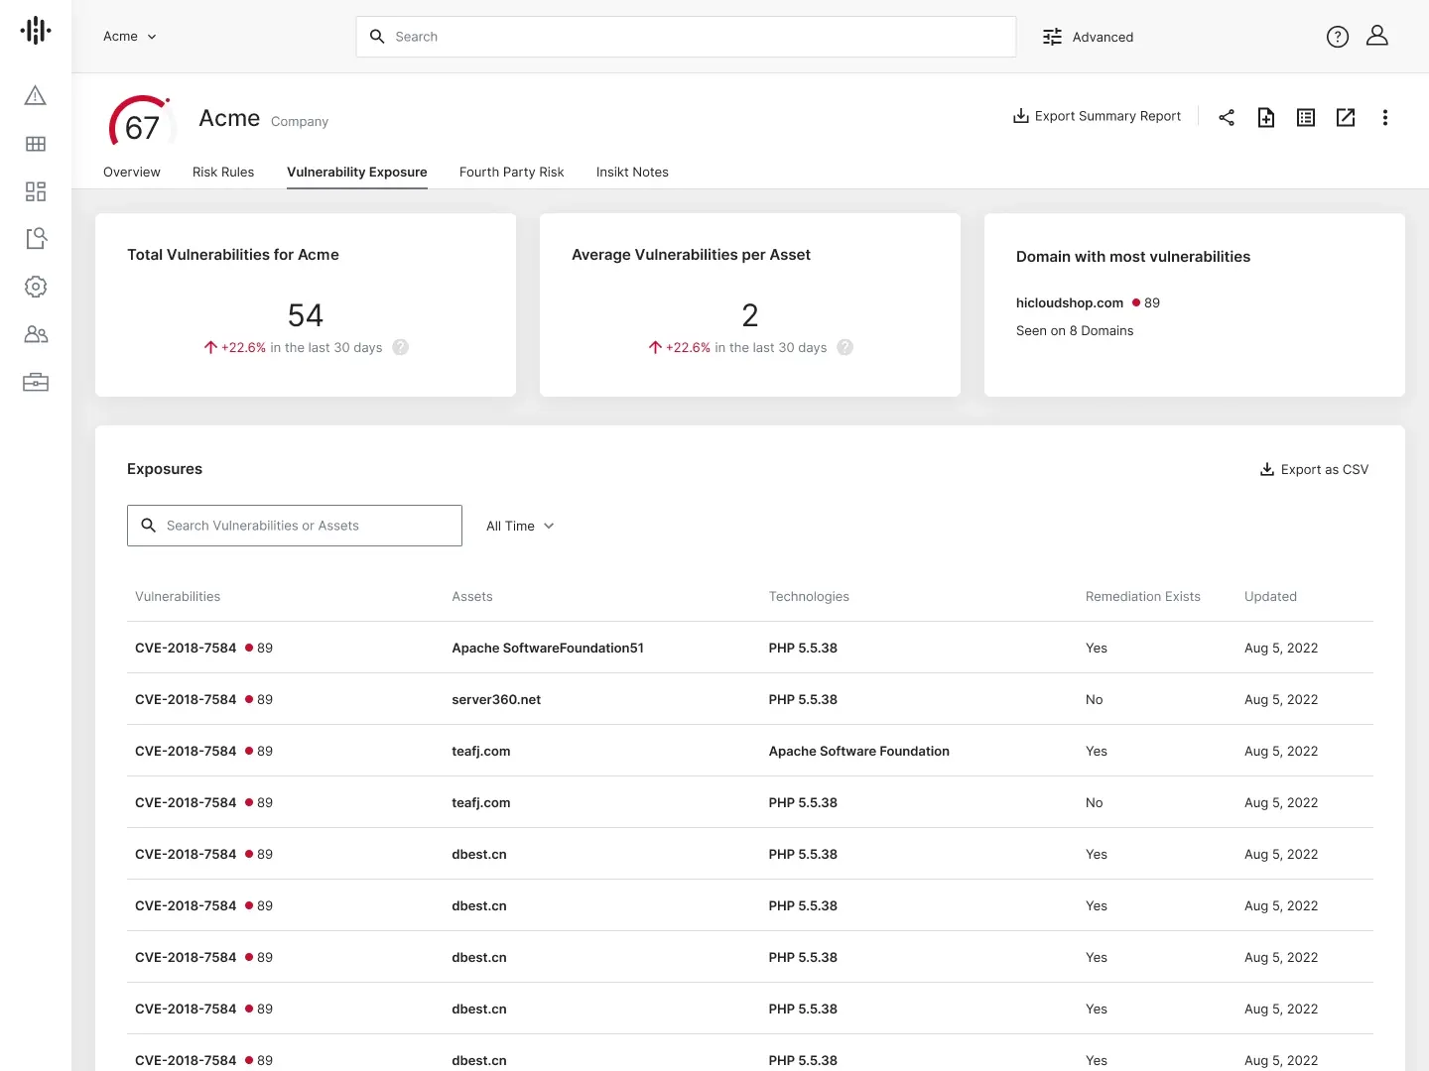Open the alerts warning triangle in sidebar
This screenshot has width=1429, height=1071.
coord(36,95)
